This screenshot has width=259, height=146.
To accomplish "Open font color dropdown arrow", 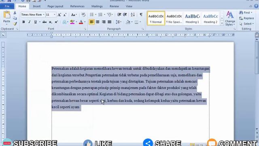I will point(85,22).
